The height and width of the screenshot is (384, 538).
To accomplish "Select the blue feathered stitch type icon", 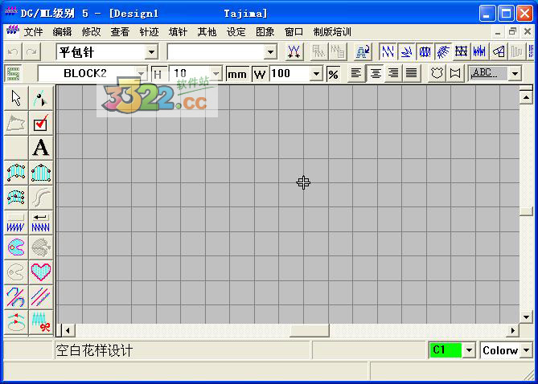I will pyautogui.click(x=443, y=51).
